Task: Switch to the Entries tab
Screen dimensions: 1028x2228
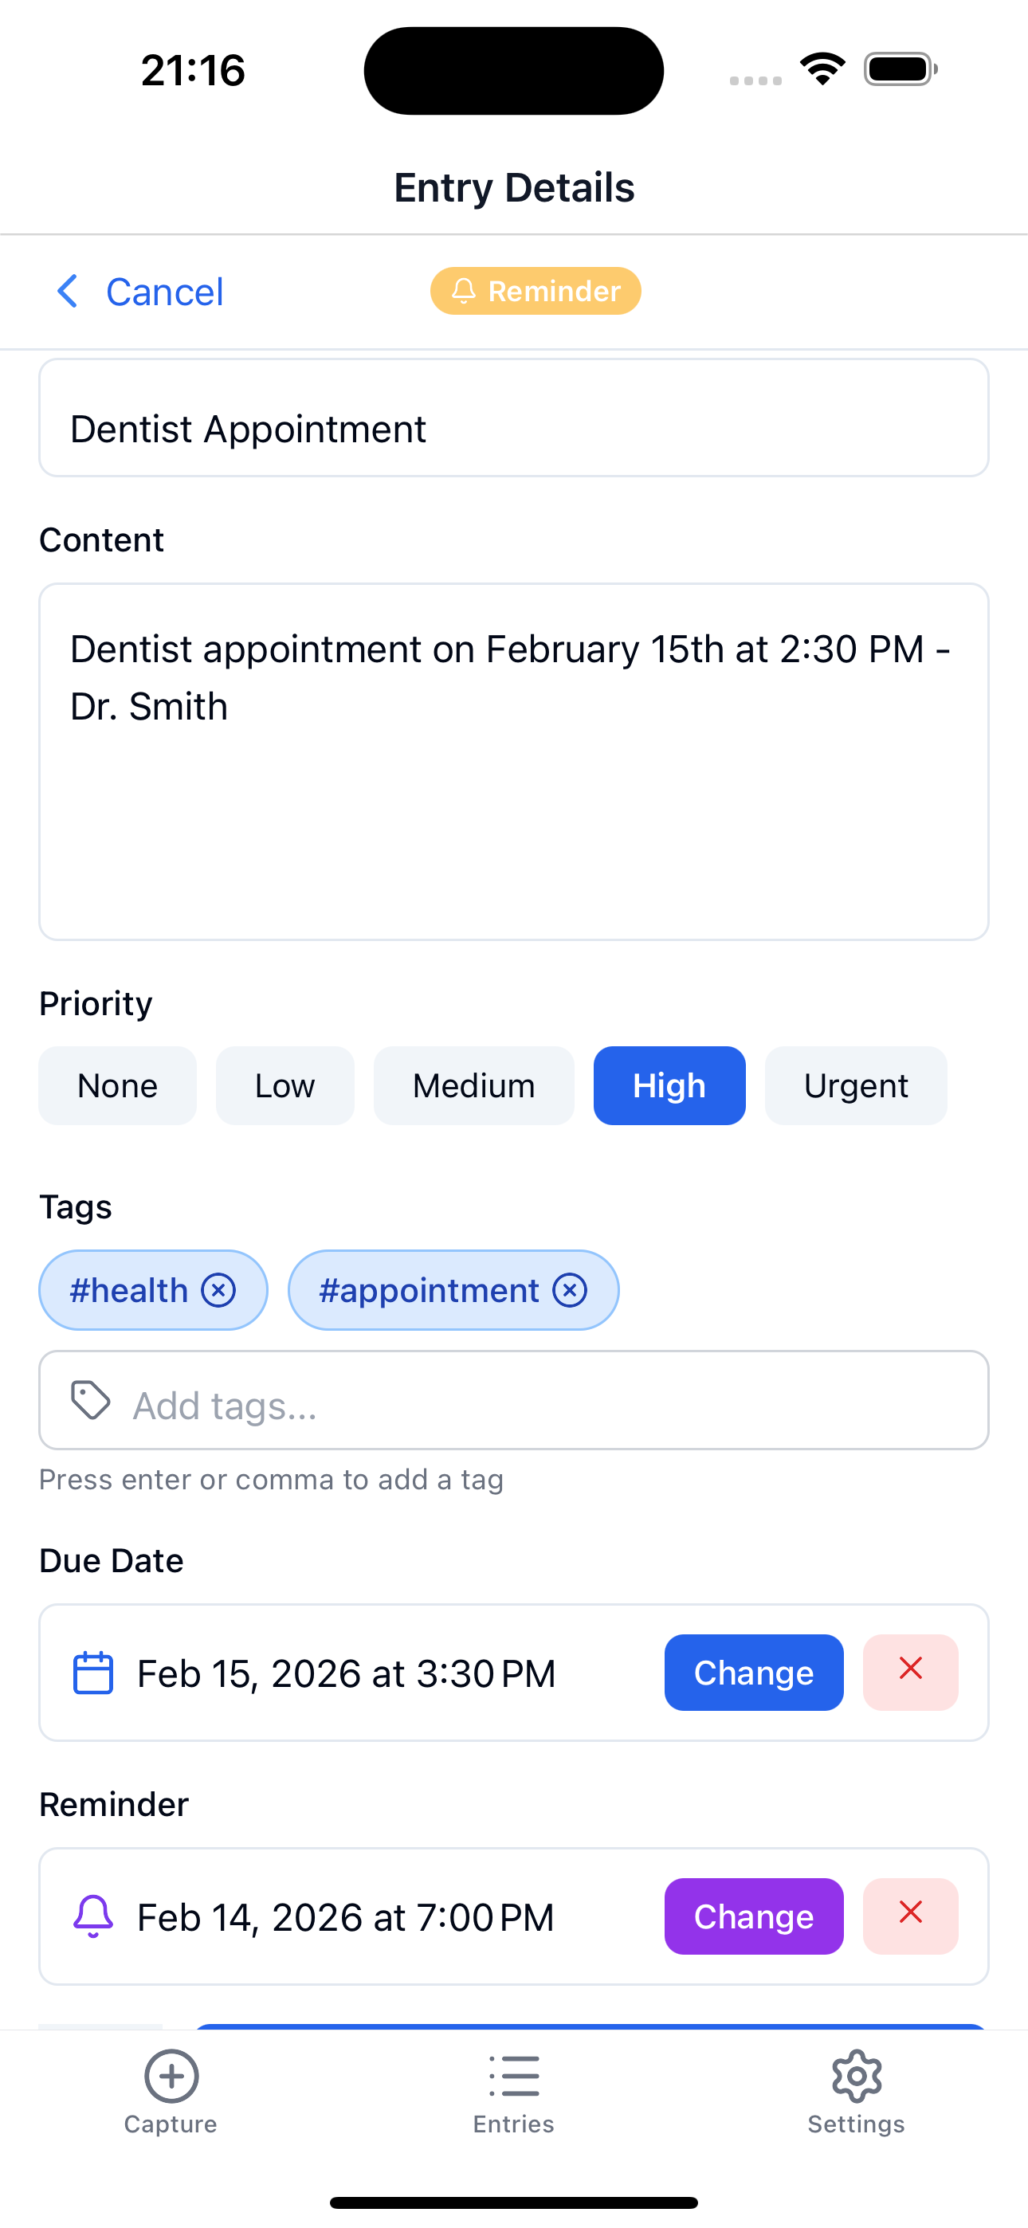Action: click(x=514, y=2090)
